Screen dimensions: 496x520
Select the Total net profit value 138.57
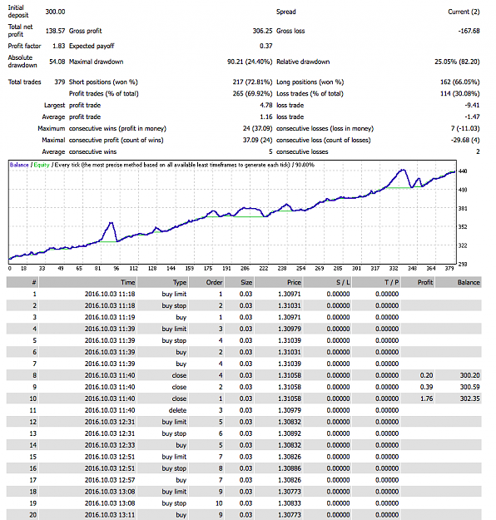(x=55, y=31)
